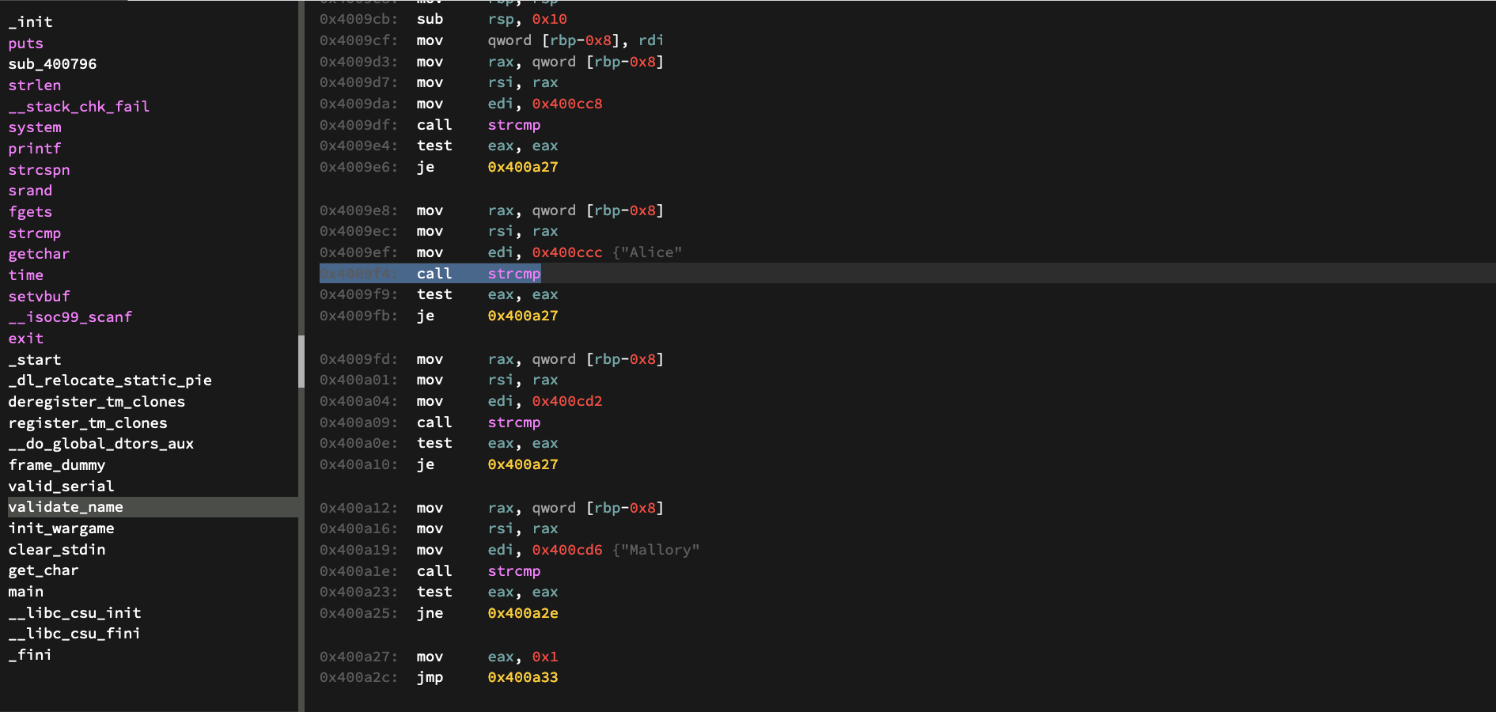Open the init_wargame function
This screenshot has height=712, width=1496.
[x=62, y=528]
